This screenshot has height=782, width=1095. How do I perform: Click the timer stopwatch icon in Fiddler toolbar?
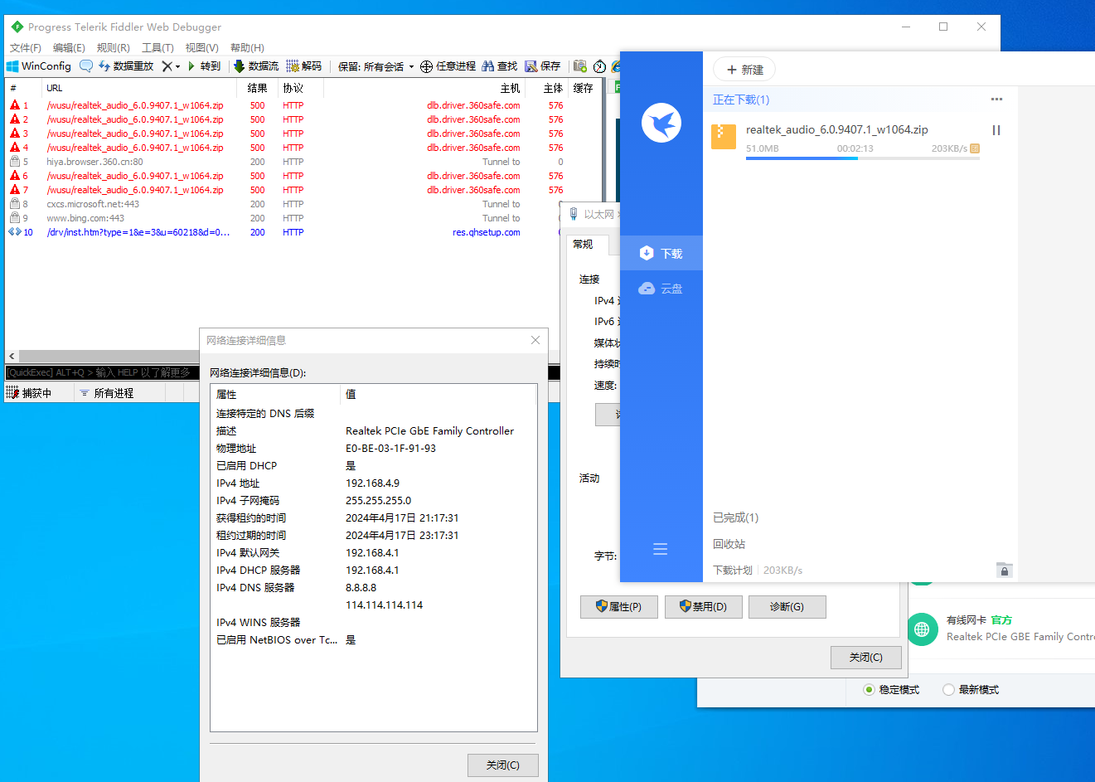599,66
